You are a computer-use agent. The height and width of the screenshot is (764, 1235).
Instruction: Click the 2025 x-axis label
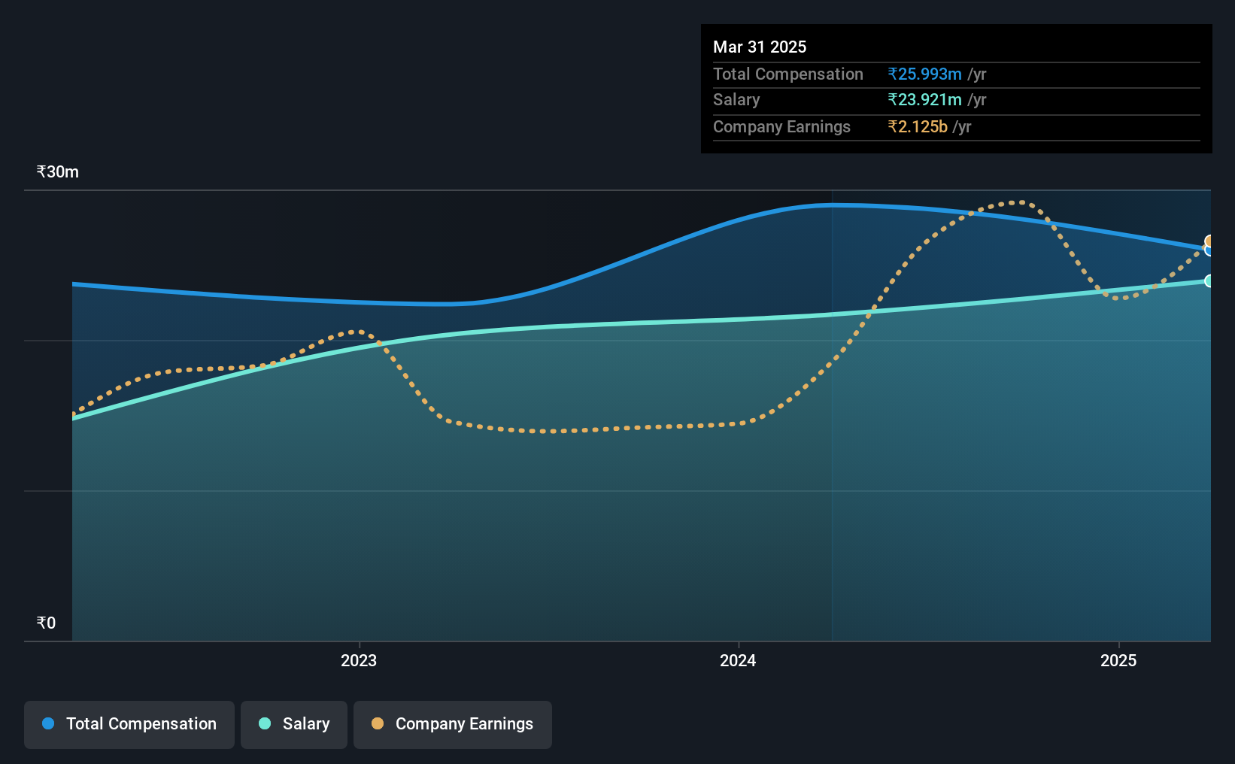click(x=1118, y=660)
